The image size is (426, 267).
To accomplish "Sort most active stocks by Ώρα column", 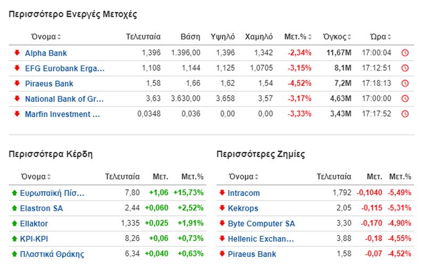I will pyautogui.click(x=380, y=37).
